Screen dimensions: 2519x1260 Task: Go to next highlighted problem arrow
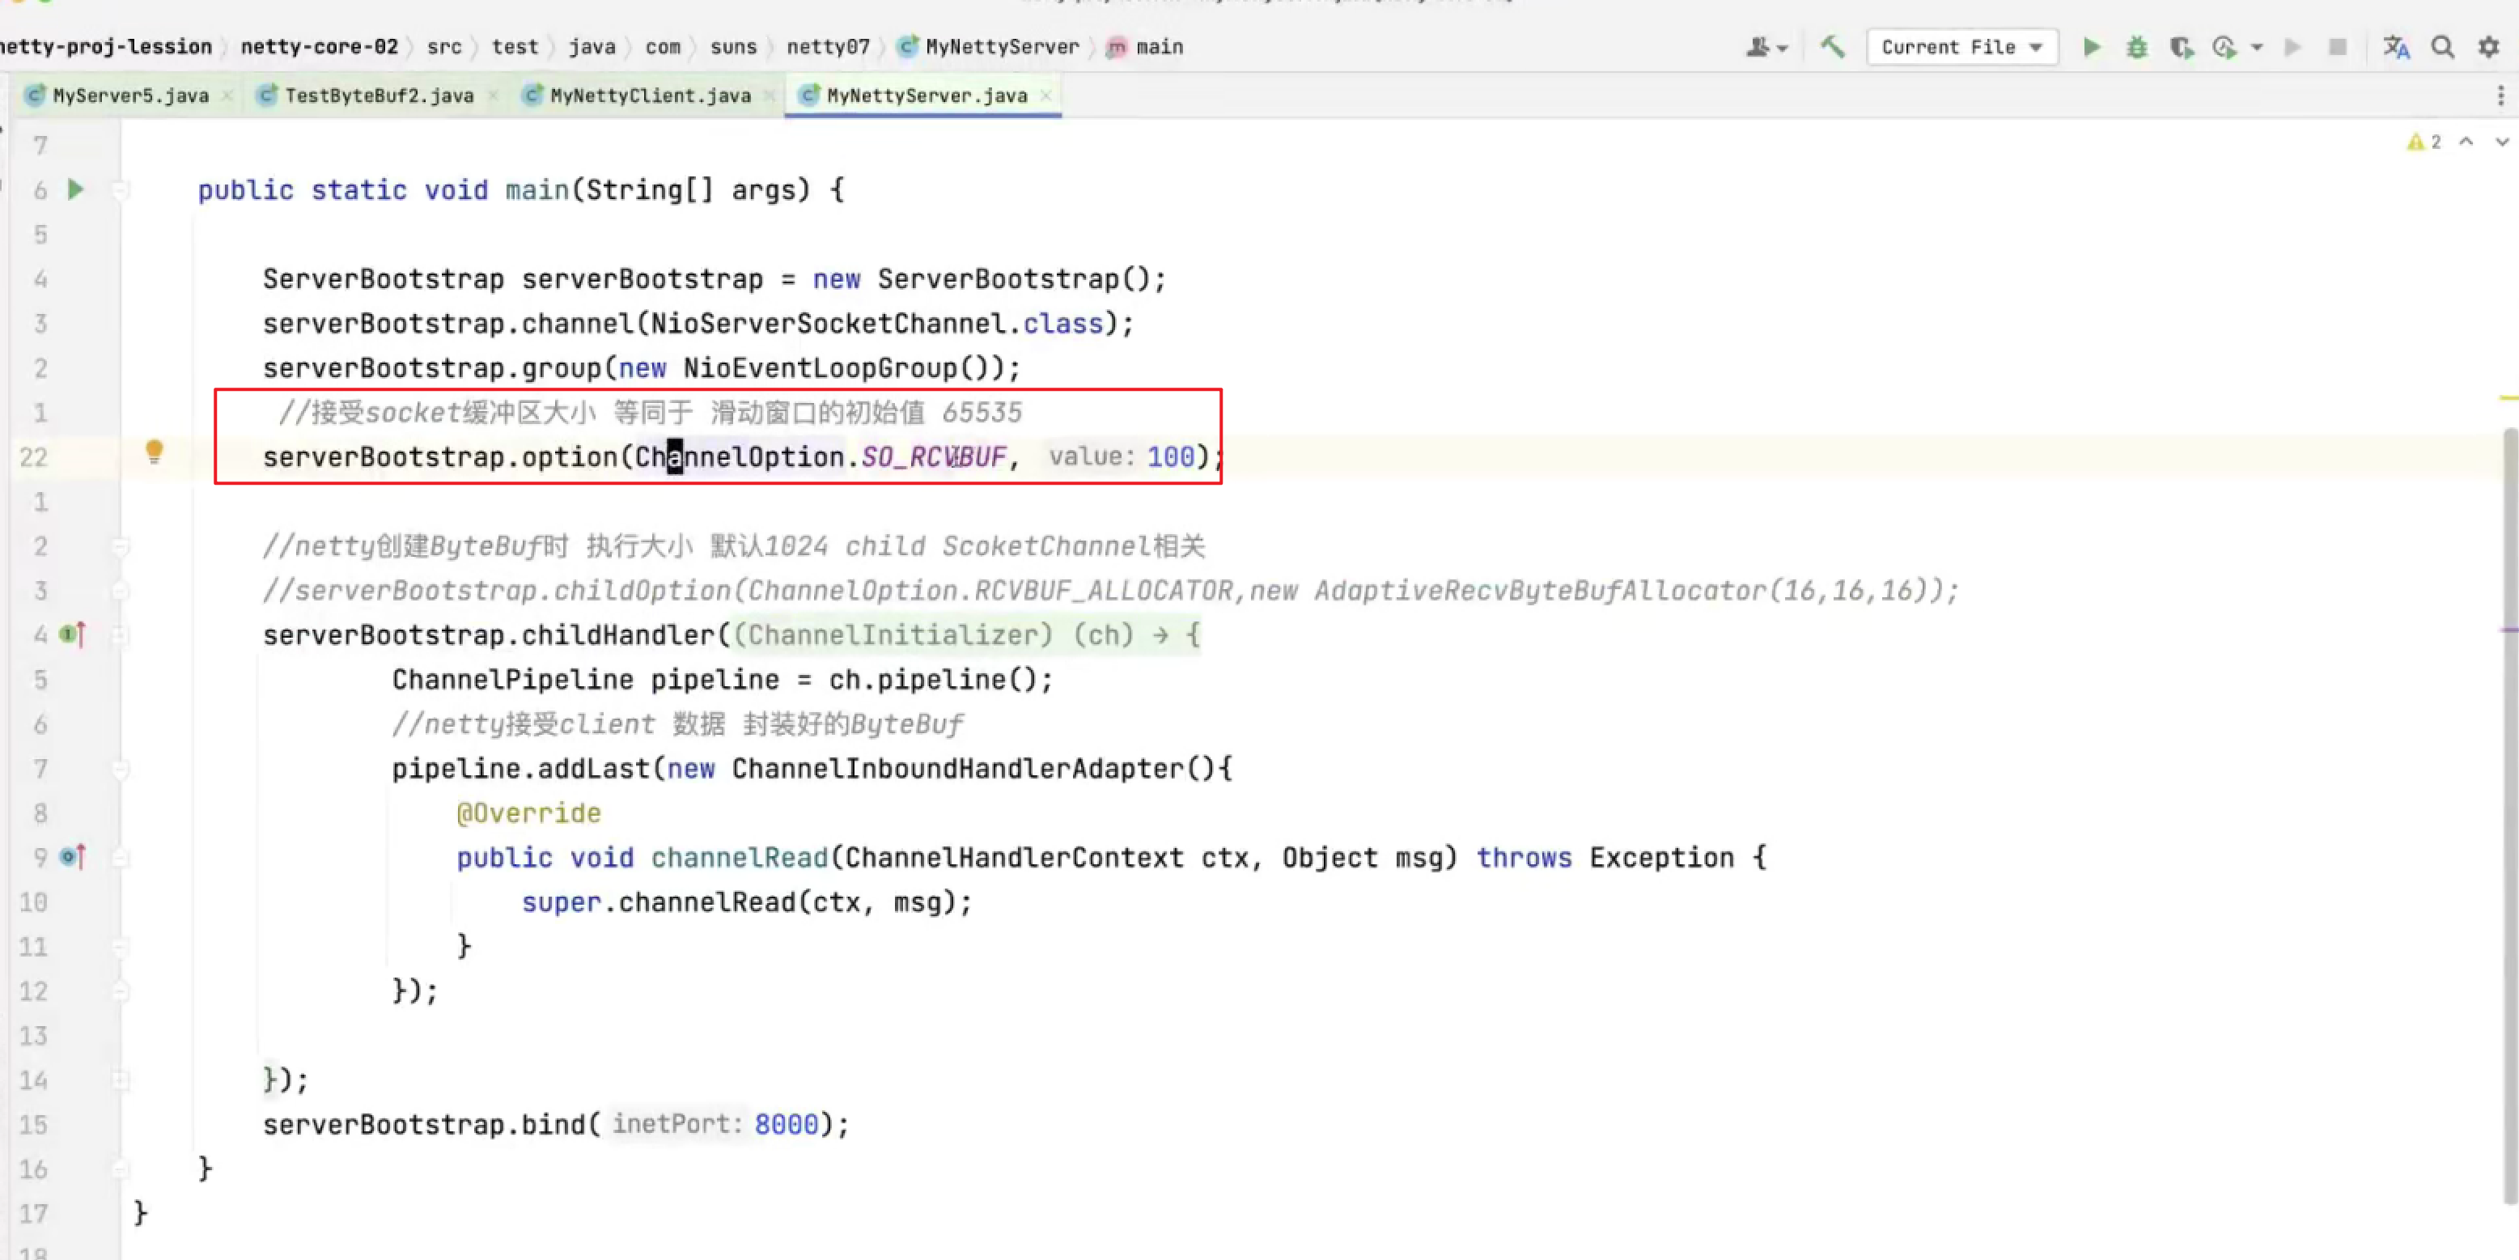coord(2501,142)
